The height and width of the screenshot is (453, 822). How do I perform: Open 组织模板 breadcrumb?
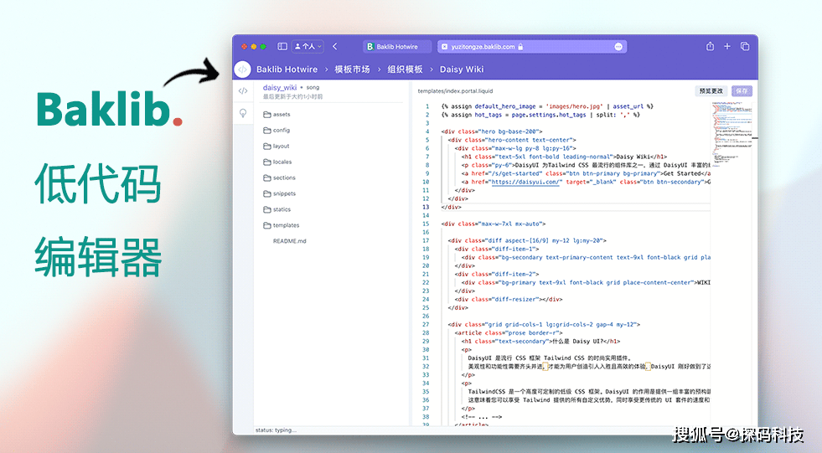(x=405, y=69)
